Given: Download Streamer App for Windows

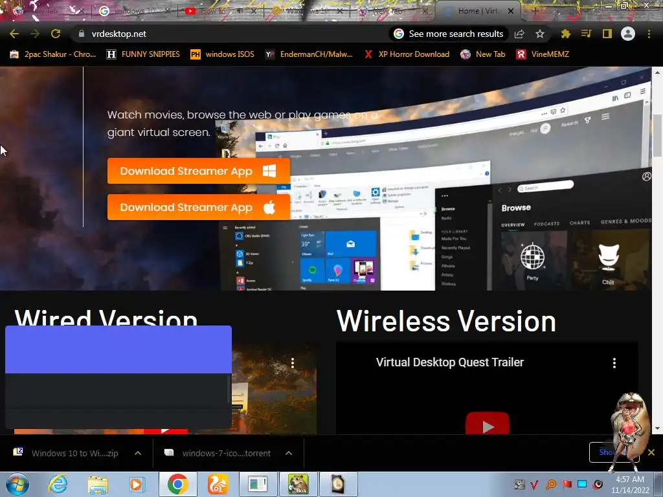Looking at the screenshot, I should [198, 171].
